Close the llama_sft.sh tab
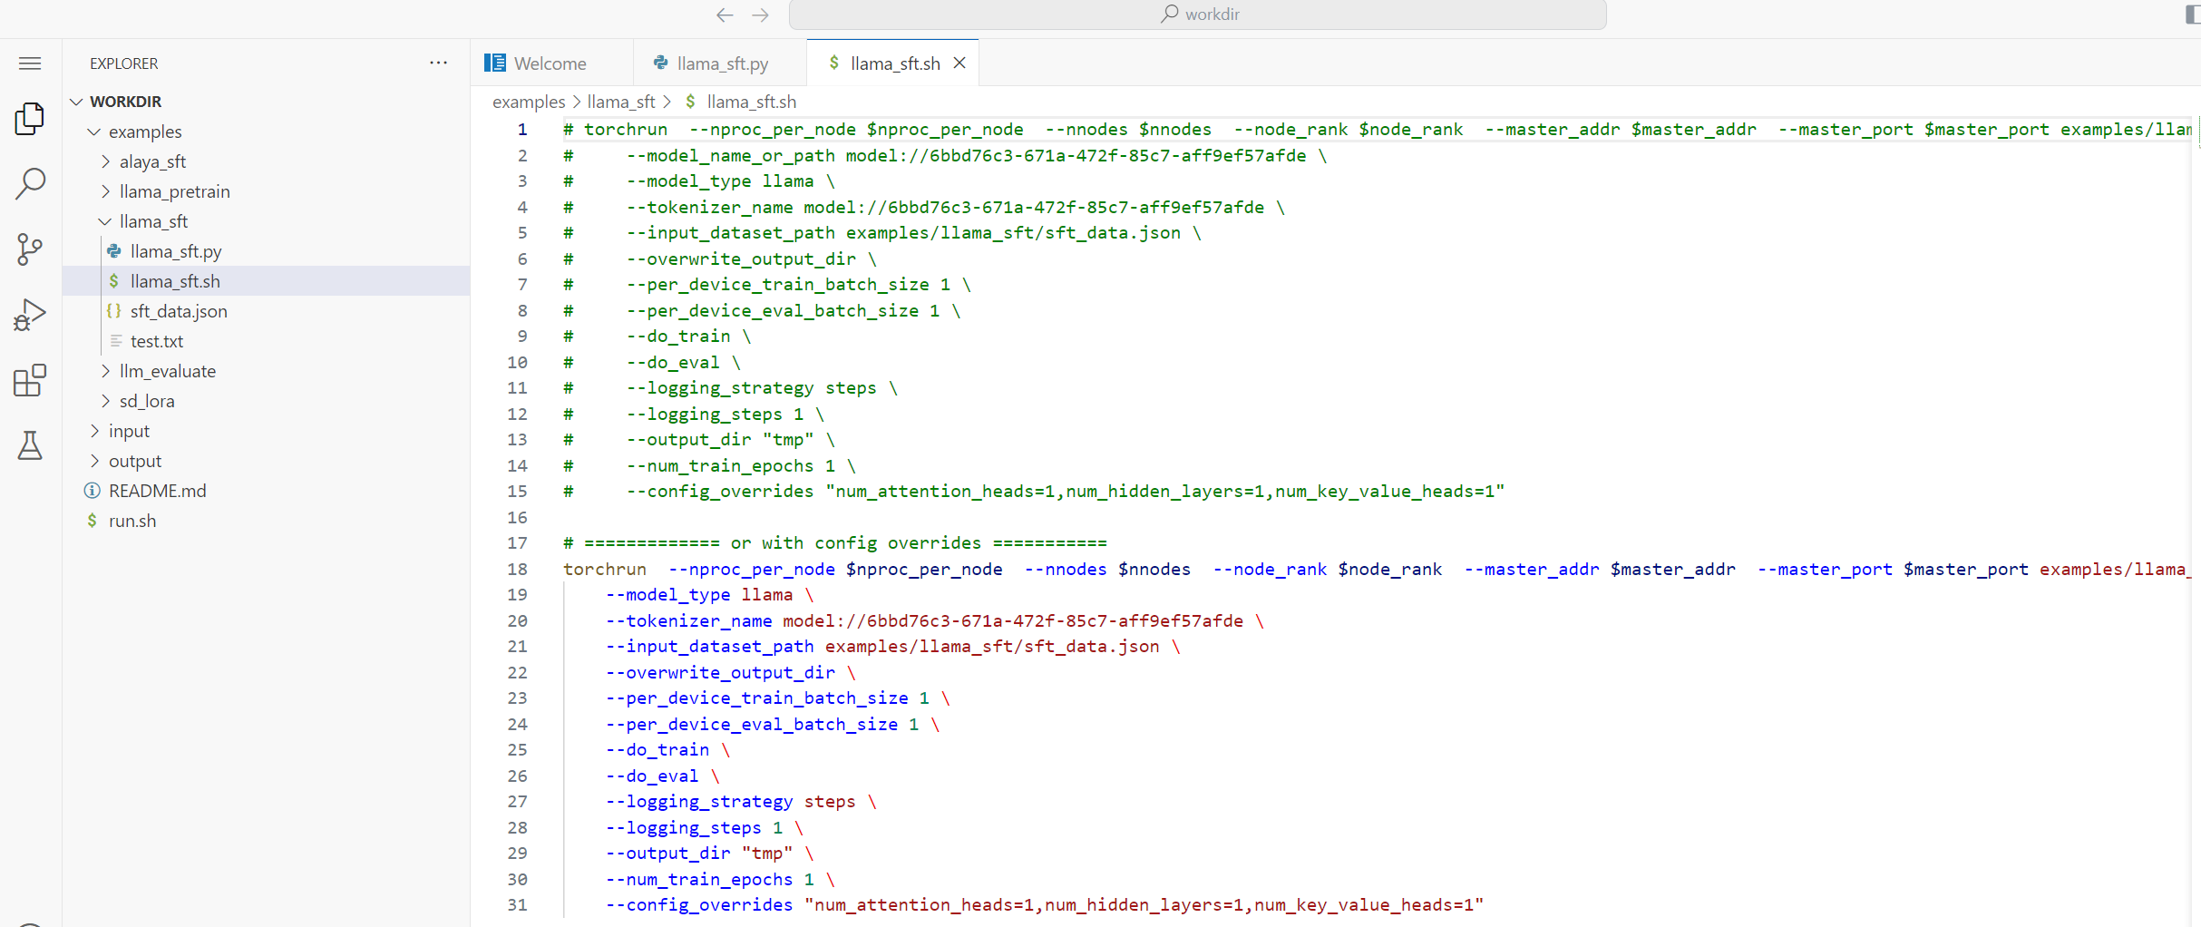Screen dimensions: 2201x927 pos(959,63)
